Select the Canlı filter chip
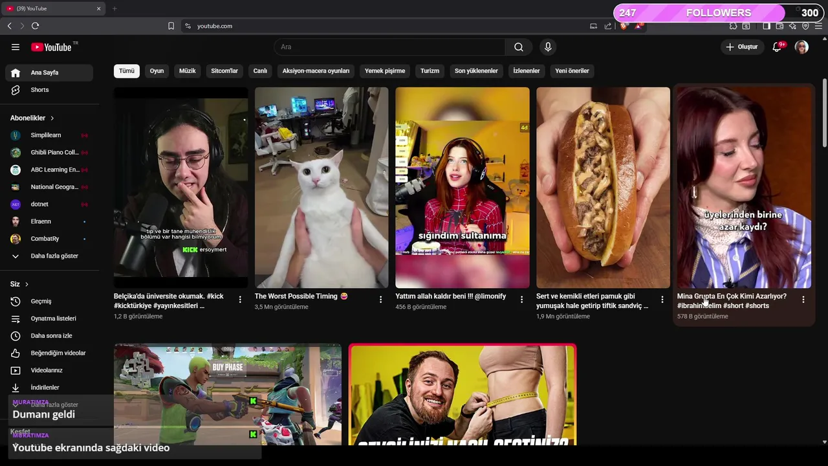The width and height of the screenshot is (828, 466). coord(260,71)
